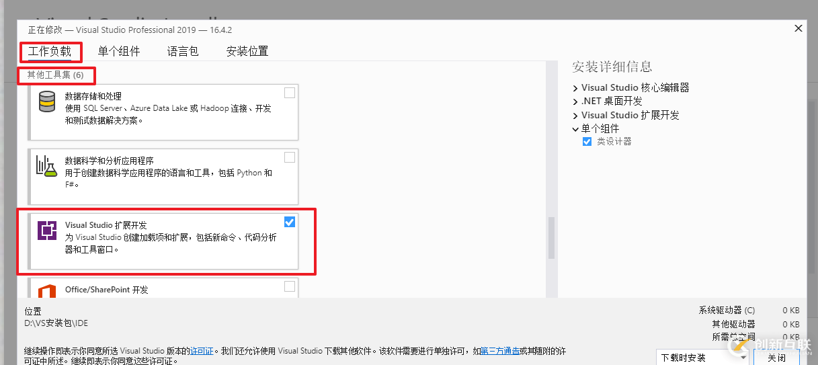Click the Office/SharePoint 开发 Office logo icon
This screenshot has height=365, width=818.
click(46, 291)
